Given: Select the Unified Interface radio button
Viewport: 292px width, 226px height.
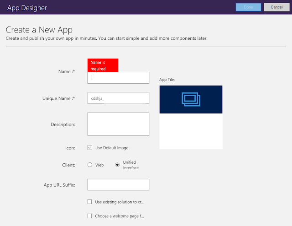Looking at the screenshot, I should (x=118, y=165).
